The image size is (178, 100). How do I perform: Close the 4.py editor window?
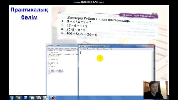(151, 46)
